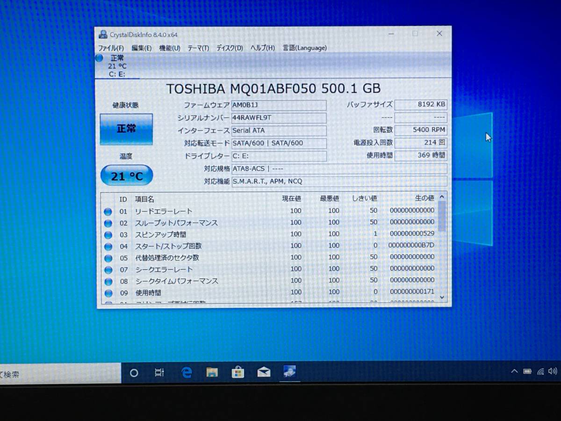561x421 pixels.
Task: Click the indicator icon for シークエラーレート
Action: [108, 269]
